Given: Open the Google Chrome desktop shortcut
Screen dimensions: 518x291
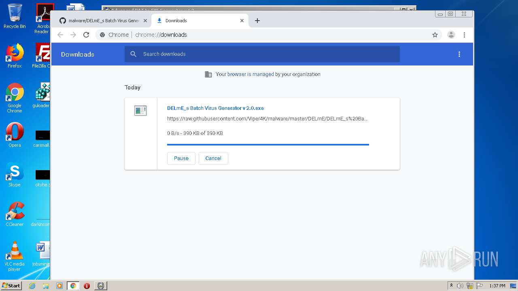Looking at the screenshot, I should 15,98.
